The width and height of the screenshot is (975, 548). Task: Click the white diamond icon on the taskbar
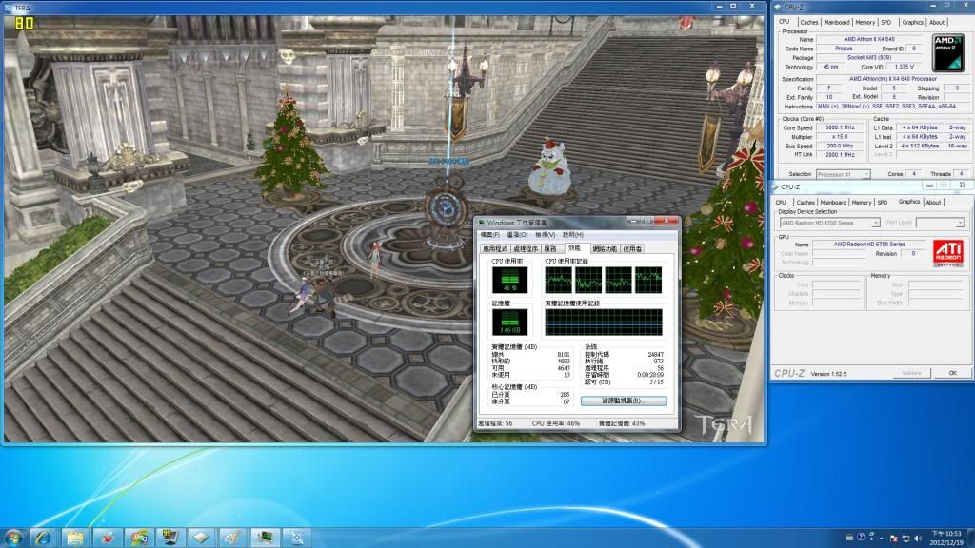[201, 538]
